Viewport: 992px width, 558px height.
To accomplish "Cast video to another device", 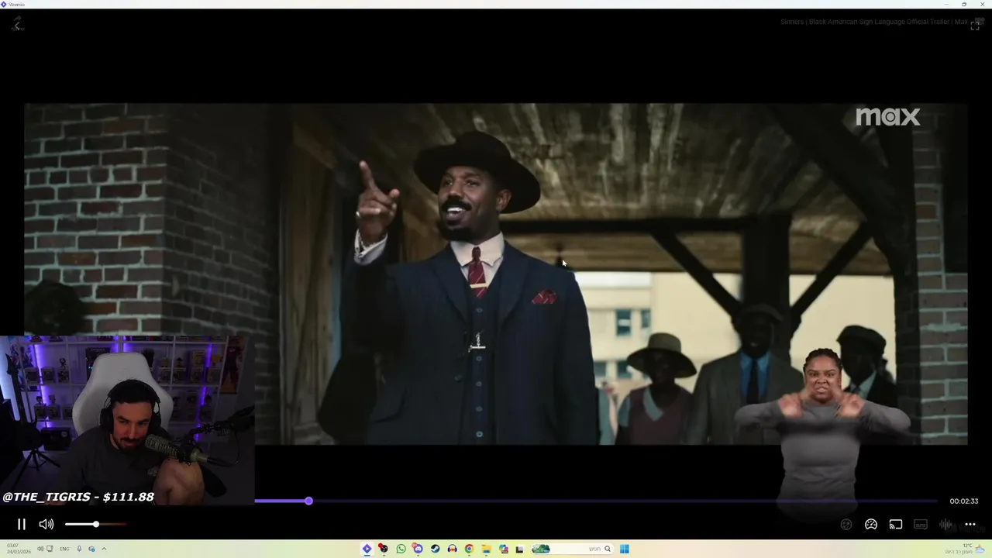I will pyautogui.click(x=896, y=525).
